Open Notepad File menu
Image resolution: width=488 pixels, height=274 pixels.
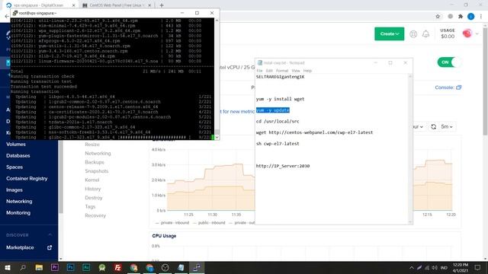(x=259, y=71)
